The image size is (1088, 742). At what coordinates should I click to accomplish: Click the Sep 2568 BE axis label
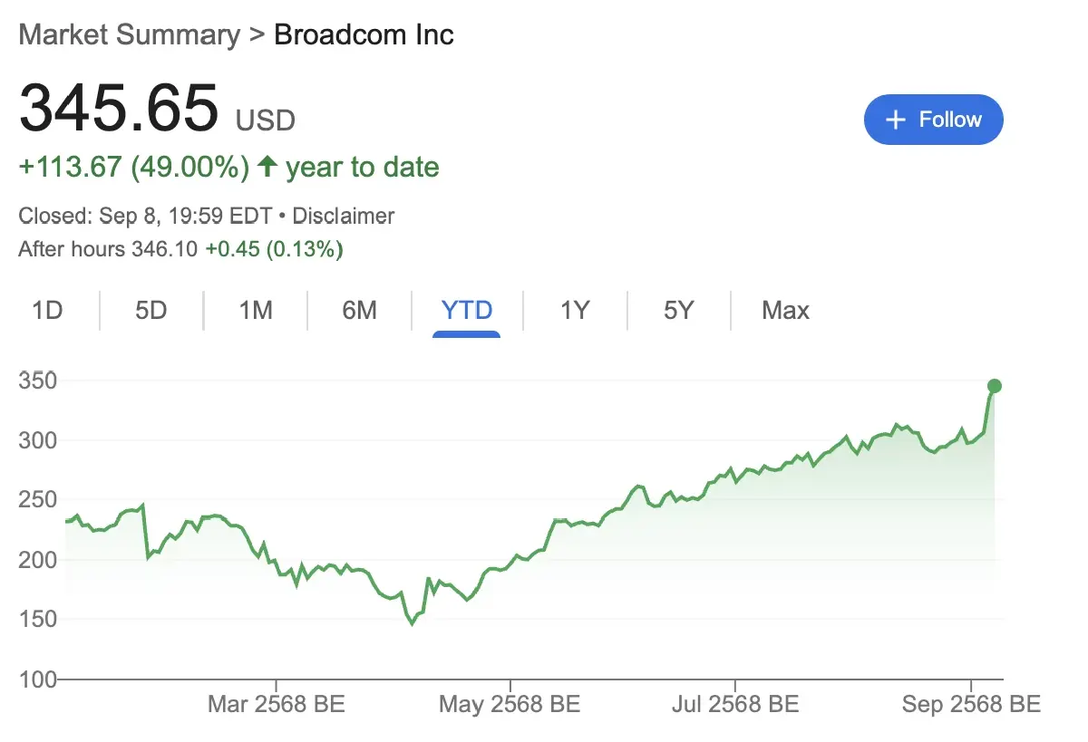click(x=970, y=703)
